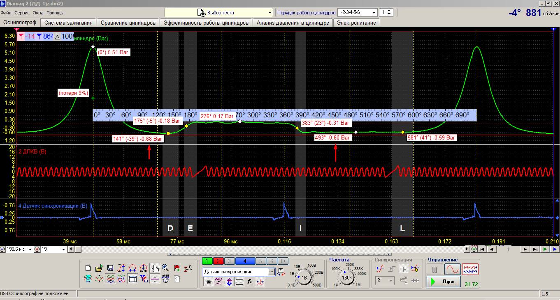This screenshot has height=300, width=560.
Task: Select the vertical scale adjustment tool
Action: point(121,268)
